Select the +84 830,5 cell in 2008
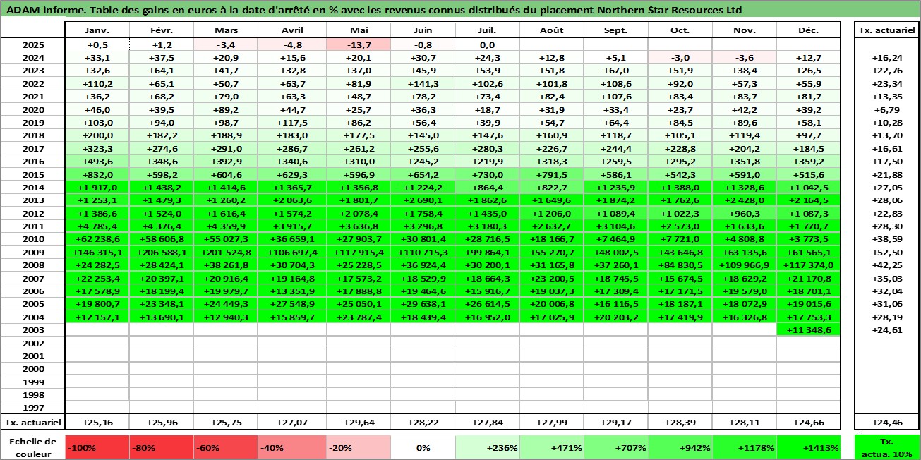921x460 pixels. pos(680,265)
